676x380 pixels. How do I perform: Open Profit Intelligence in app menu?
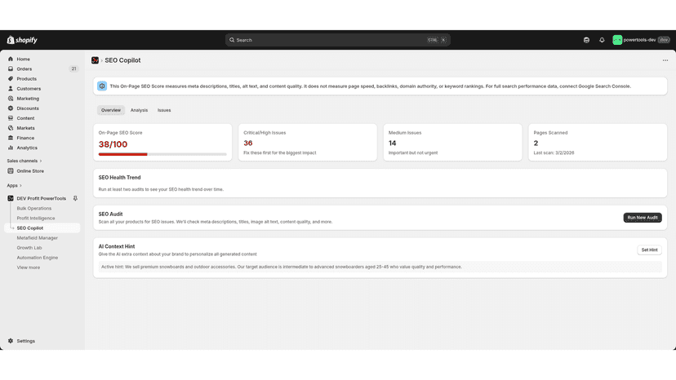(x=36, y=219)
